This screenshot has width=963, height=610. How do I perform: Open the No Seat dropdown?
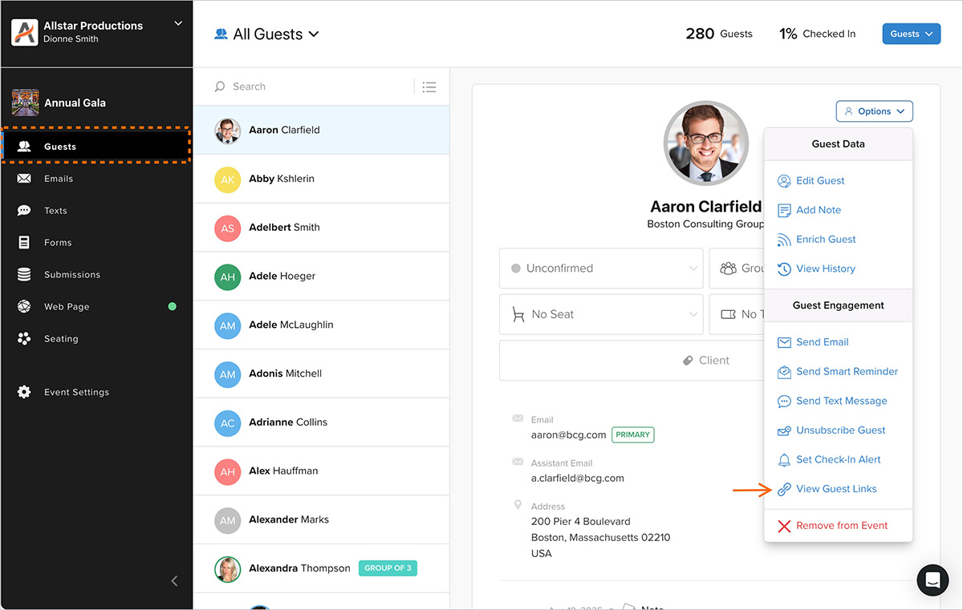[601, 314]
